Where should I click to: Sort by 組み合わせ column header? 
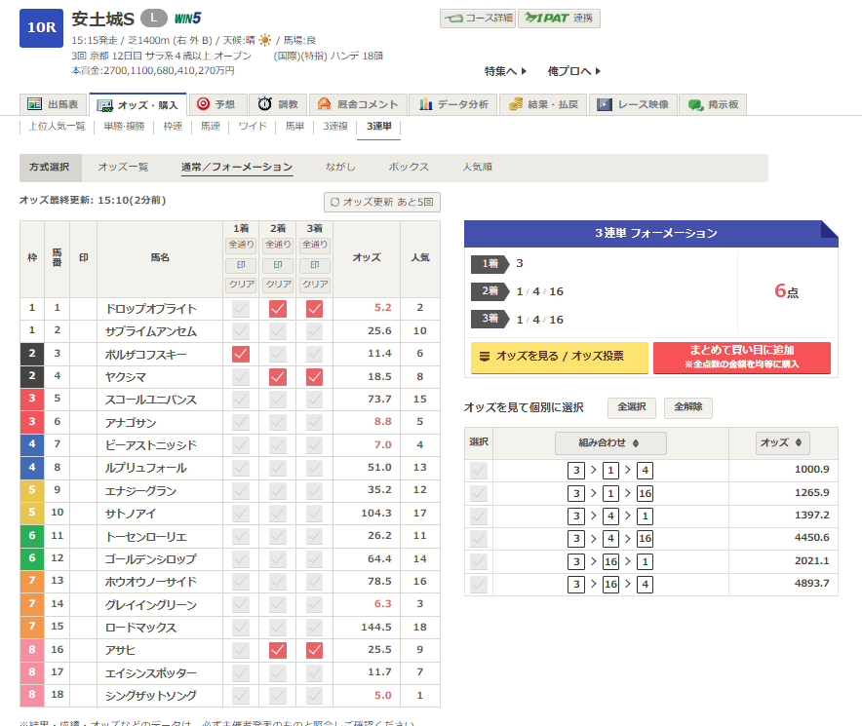point(610,443)
